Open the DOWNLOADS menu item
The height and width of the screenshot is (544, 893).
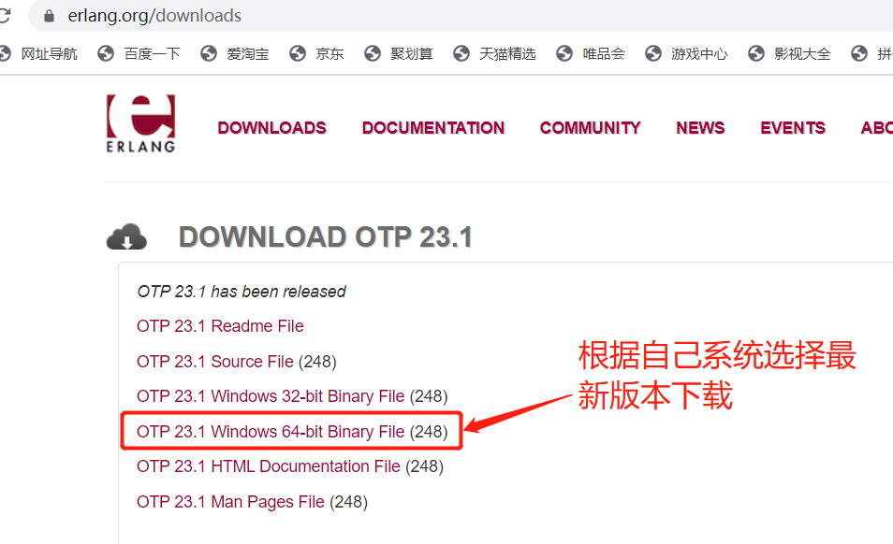click(x=272, y=128)
